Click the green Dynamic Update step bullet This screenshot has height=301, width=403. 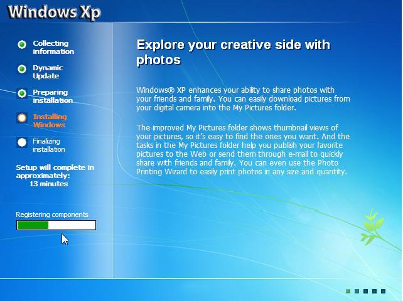coord(22,69)
